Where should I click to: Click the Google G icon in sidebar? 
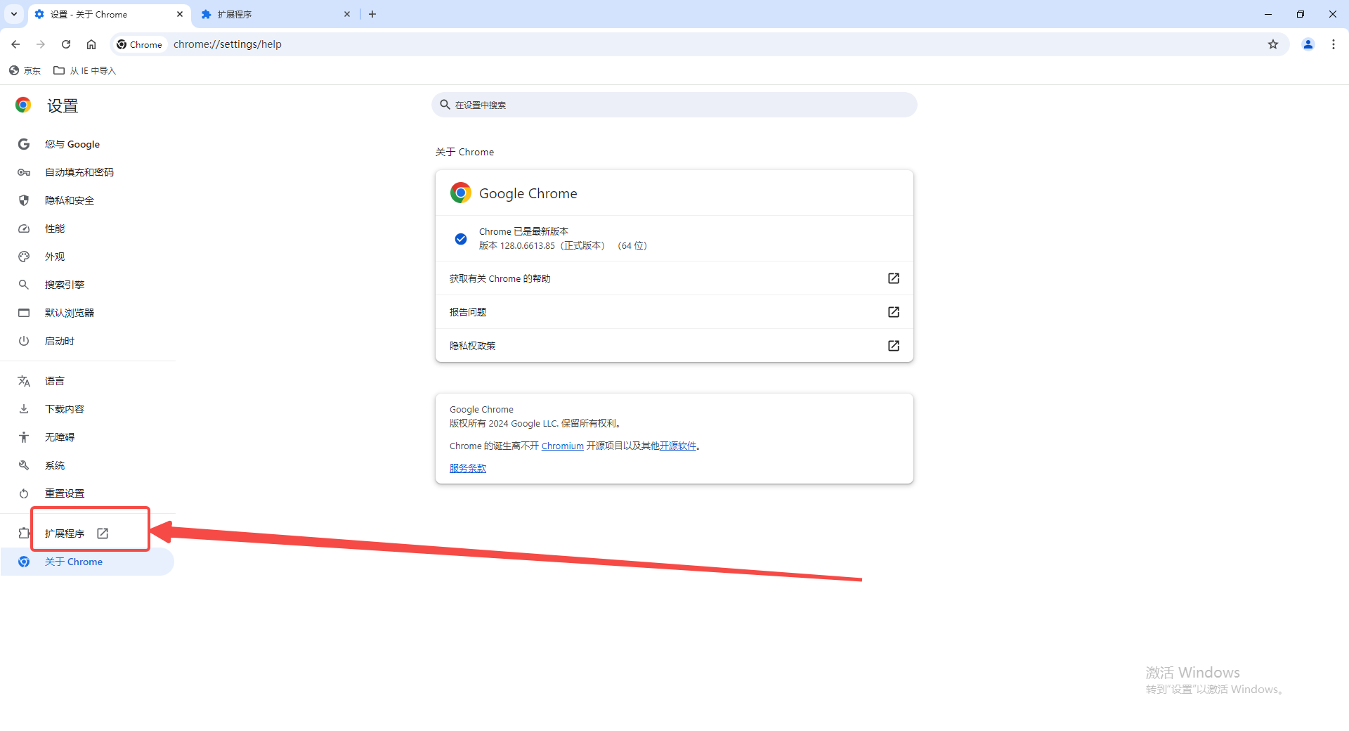[24, 144]
